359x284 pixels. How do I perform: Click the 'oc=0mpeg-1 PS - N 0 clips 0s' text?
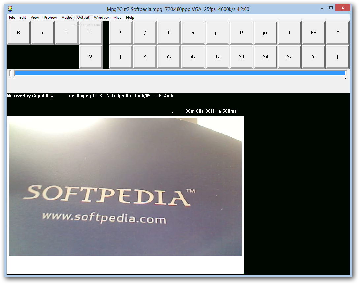(100, 96)
